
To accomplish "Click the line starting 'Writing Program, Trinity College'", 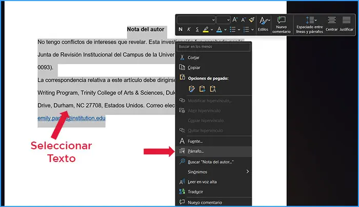I will pos(106,93).
